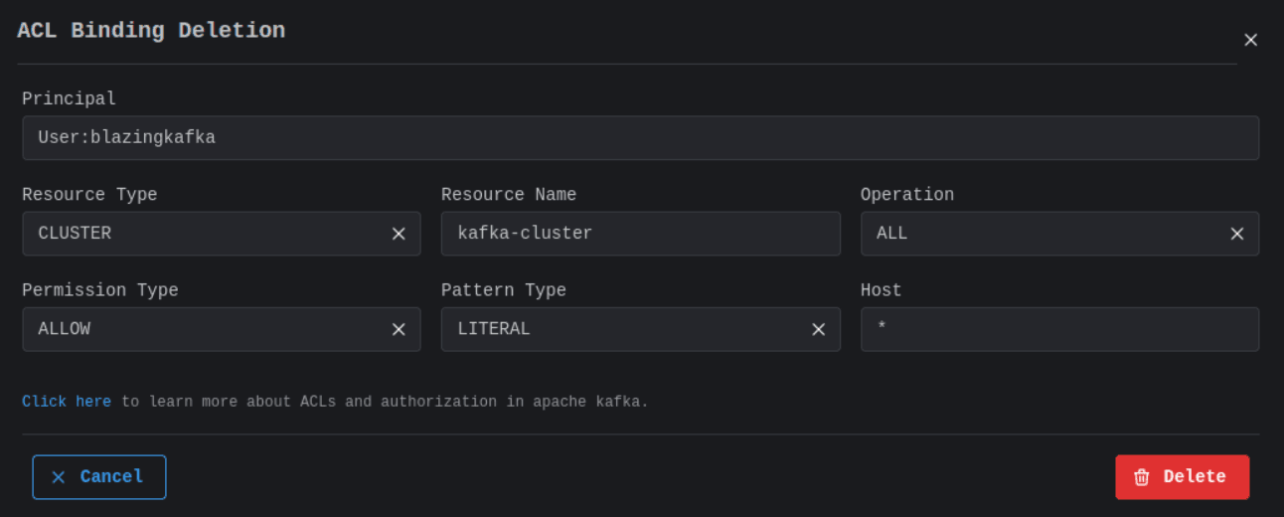Clear the Resource Type CLUSTER selection
Viewport: 1284px width, 517px height.
point(399,234)
